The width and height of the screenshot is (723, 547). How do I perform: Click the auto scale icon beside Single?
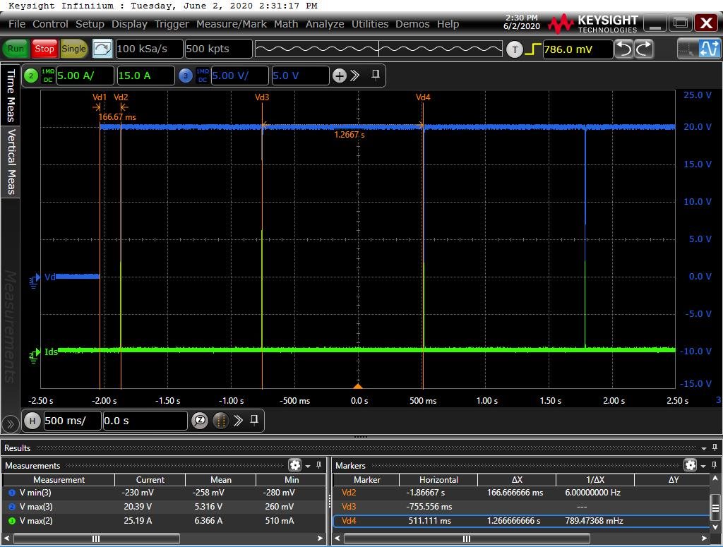[102, 49]
